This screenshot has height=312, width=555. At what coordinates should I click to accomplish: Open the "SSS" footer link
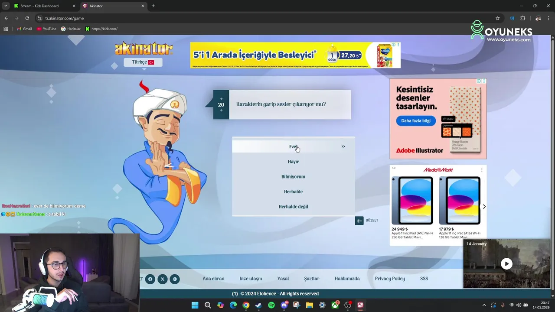(x=424, y=279)
